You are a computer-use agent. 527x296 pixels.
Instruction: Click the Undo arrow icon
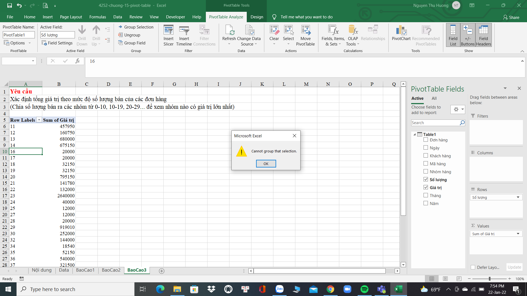pos(19,5)
